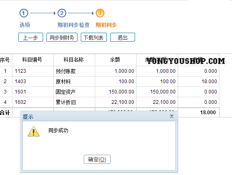The width and height of the screenshot is (232, 175).
Task: Select the 期初同步检查 step label
Action: click(73, 25)
